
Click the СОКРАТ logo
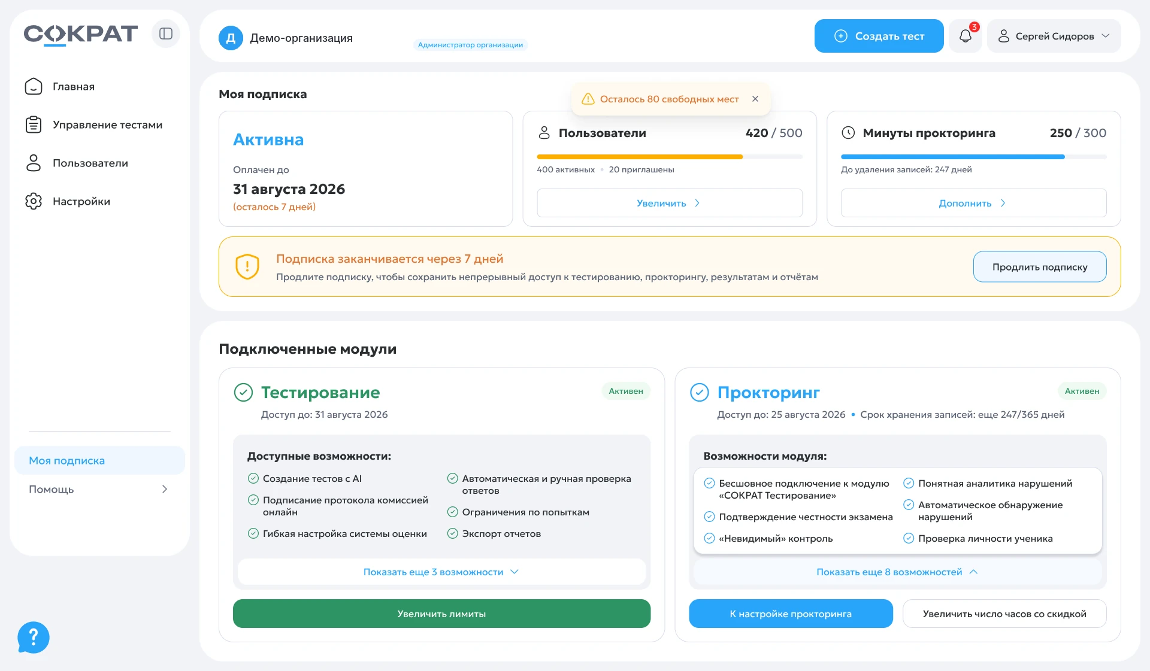(x=80, y=34)
